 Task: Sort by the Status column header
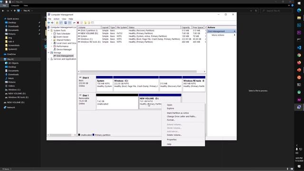pyautogui.click(x=154, y=28)
